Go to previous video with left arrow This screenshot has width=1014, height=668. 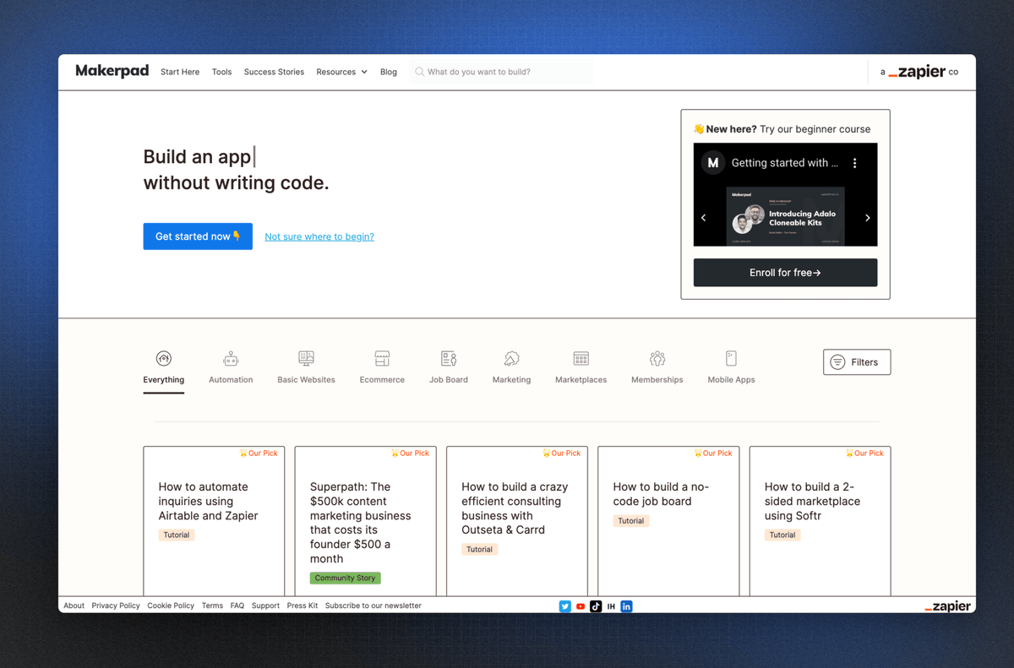(x=703, y=218)
